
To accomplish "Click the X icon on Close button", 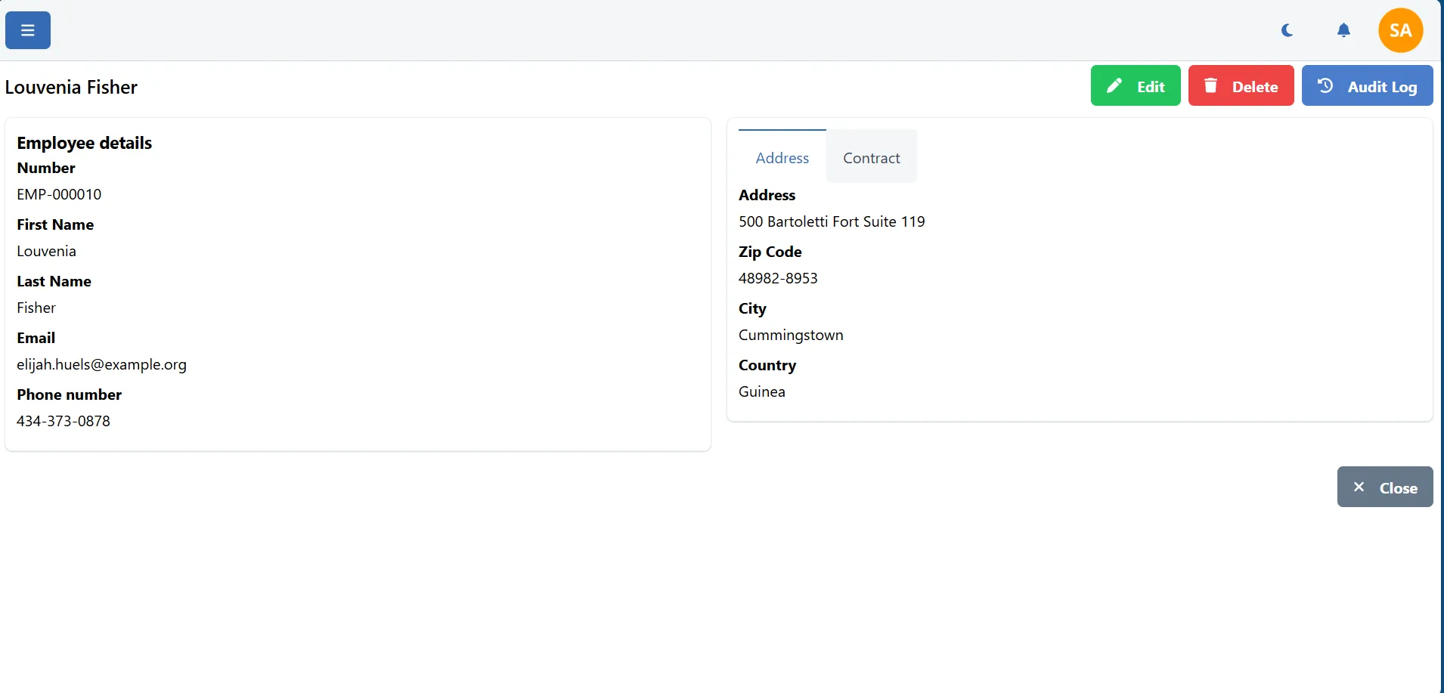I will 1359,487.
